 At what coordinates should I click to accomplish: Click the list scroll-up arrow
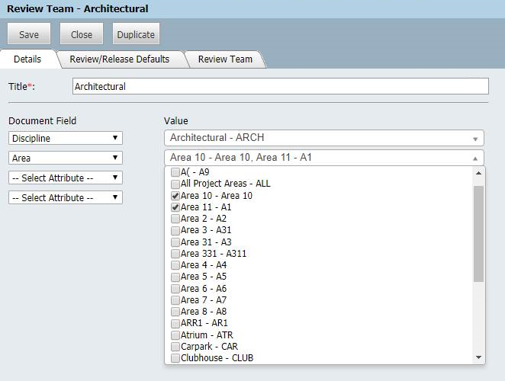478,173
